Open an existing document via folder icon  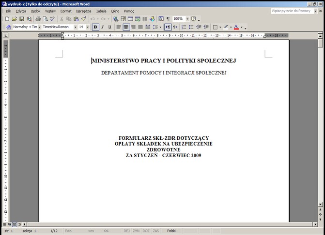click(x=14, y=19)
